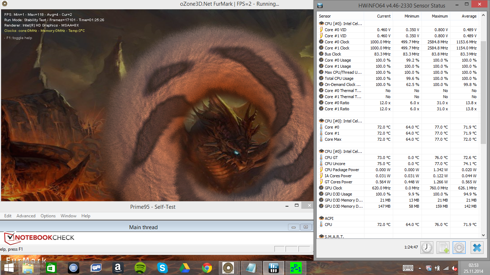The image size is (490, 275).
Task: Open Skype from the taskbar
Action: 162,268
